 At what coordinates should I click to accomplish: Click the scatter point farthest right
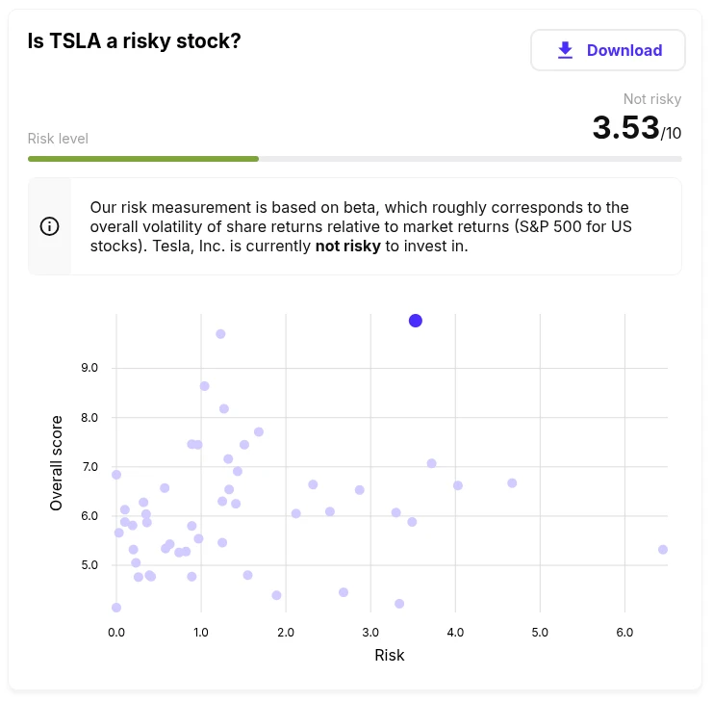point(663,550)
